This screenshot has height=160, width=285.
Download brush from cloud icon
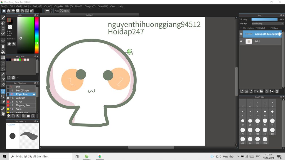pos(9,116)
